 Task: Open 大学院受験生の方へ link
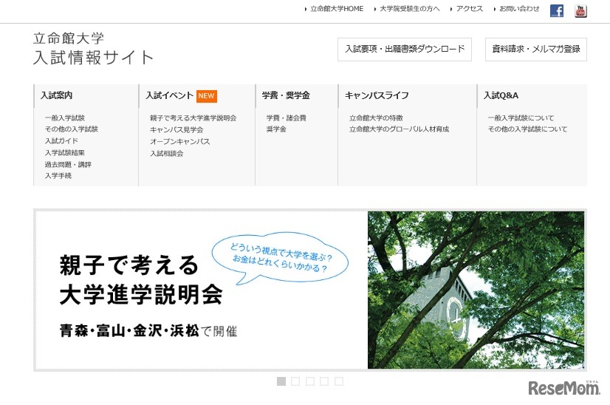click(410, 9)
